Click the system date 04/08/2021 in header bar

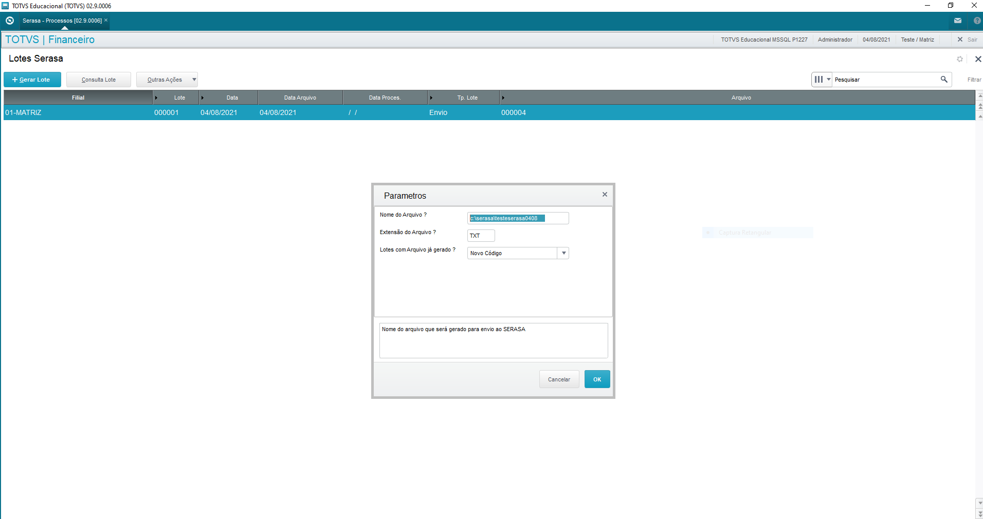pyautogui.click(x=876, y=40)
